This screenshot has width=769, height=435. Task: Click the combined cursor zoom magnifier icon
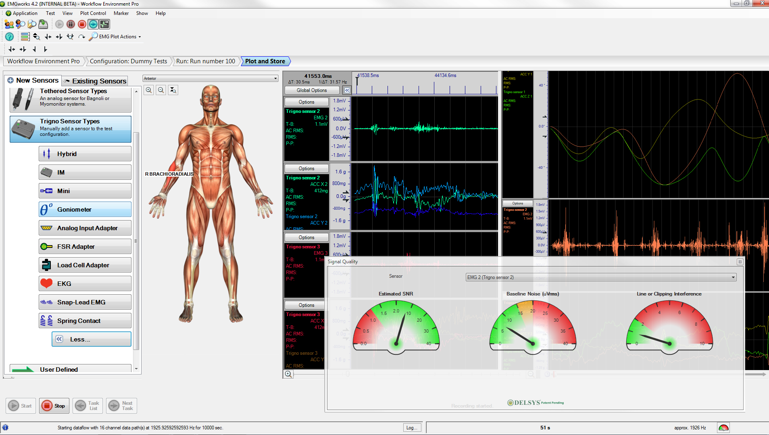click(70, 37)
